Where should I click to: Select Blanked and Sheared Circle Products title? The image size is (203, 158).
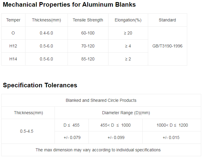coord(101,100)
